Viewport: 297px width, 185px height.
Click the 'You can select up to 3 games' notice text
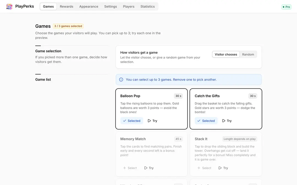(171, 80)
